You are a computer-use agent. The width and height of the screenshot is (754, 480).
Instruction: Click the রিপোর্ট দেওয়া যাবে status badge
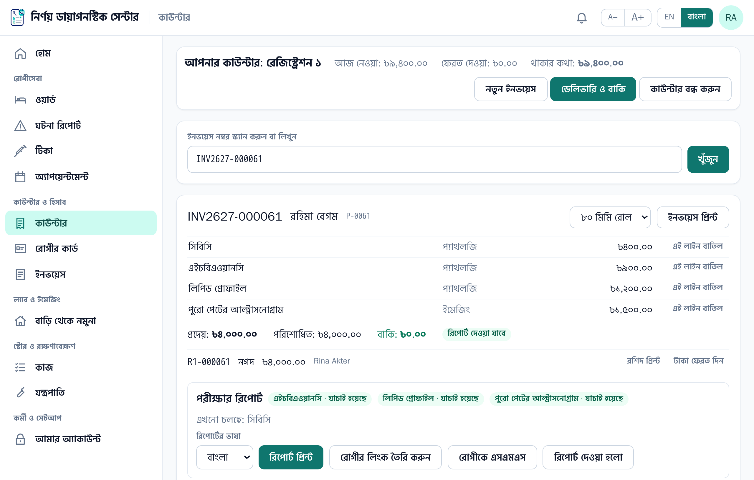point(476,334)
